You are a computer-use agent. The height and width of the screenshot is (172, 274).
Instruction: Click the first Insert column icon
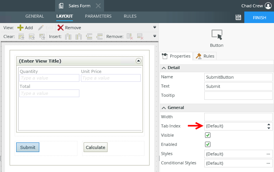pos(69,37)
